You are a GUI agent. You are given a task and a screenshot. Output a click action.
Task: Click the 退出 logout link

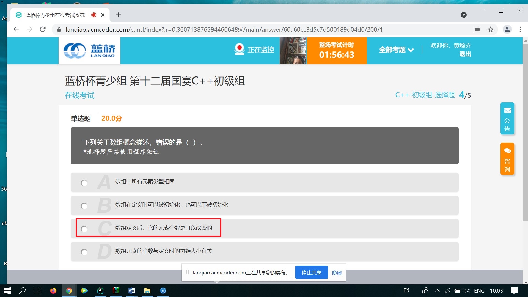pos(465,54)
